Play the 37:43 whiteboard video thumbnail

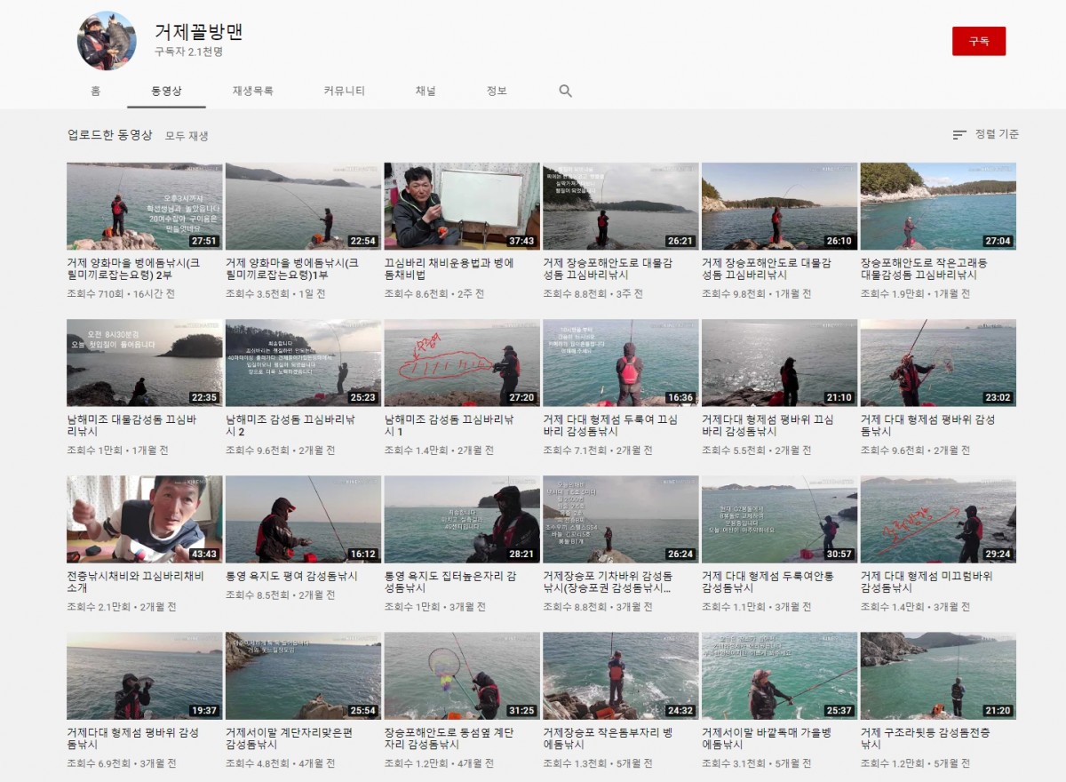click(461, 206)
